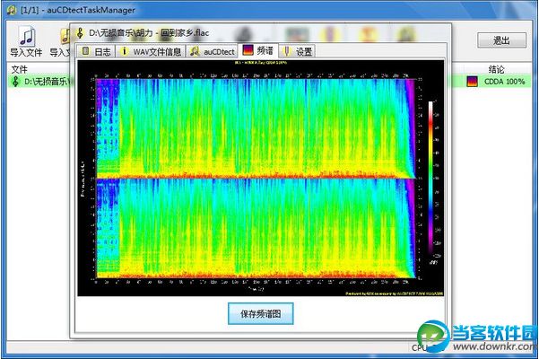Click the CDDA 100% result text
The image size is (539, 359).
tap(505, 82)
